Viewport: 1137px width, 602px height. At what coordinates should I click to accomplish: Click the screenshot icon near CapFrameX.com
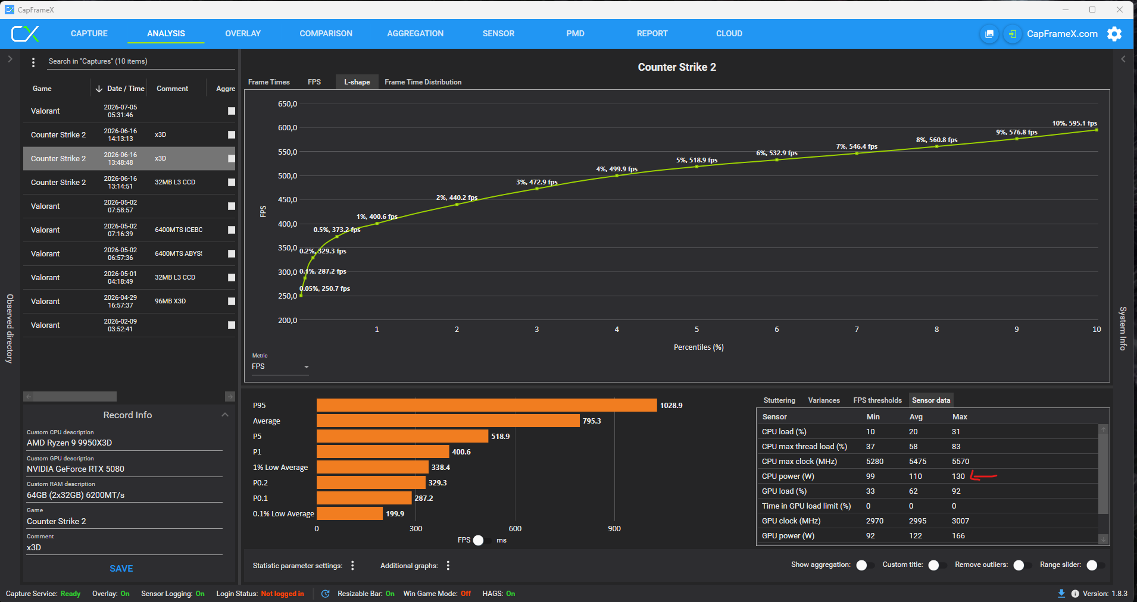(x=989, y=34)
